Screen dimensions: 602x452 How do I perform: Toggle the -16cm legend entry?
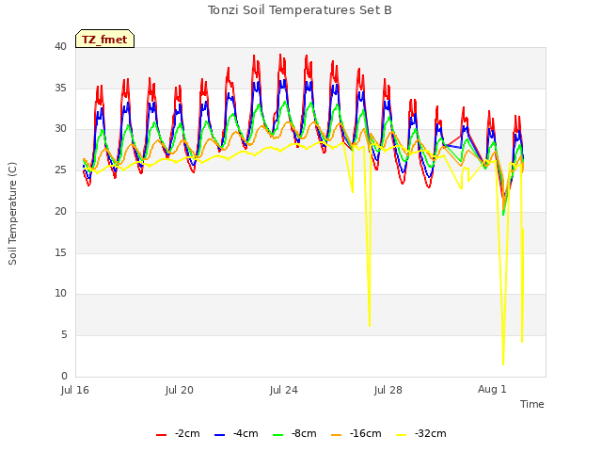[356, 433]
